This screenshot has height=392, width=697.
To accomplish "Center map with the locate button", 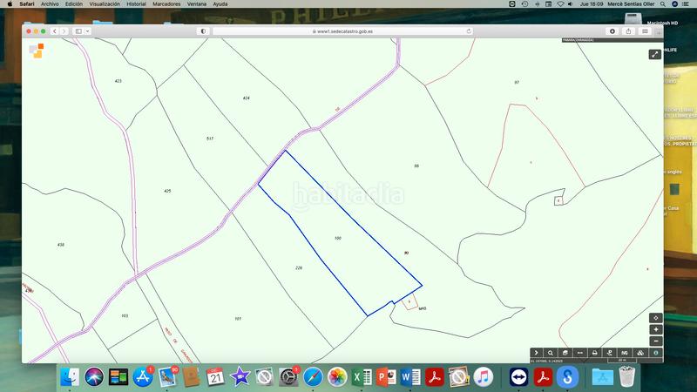I will click(x=656, y=318).
